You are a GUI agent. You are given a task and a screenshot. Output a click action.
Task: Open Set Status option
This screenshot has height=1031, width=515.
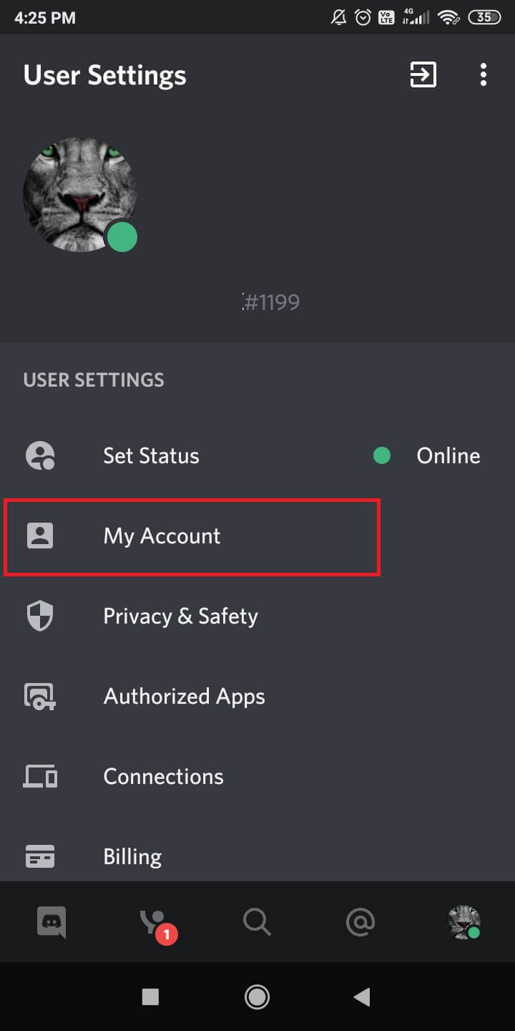coord(257,455)
